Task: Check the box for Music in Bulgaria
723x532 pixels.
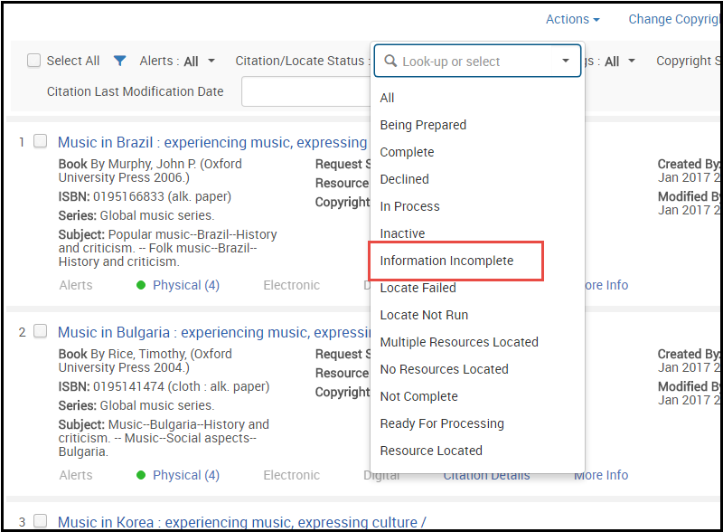Action: (x=41, y=331)
